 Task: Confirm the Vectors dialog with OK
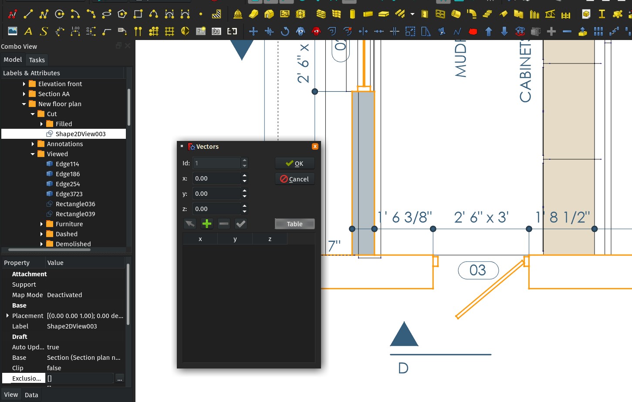tap(294, 163)
